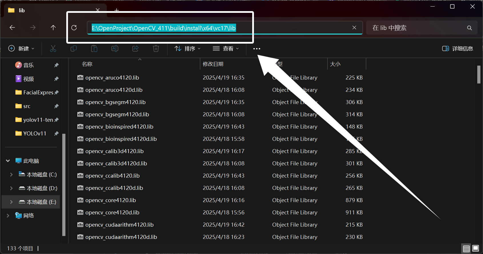Click the Paste clipboard icon
483x254 pixels.
click(94, 48)
